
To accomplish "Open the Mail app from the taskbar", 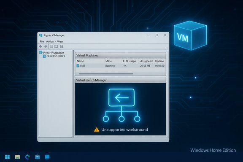I will pyautogui.click(x=38, y=157).
